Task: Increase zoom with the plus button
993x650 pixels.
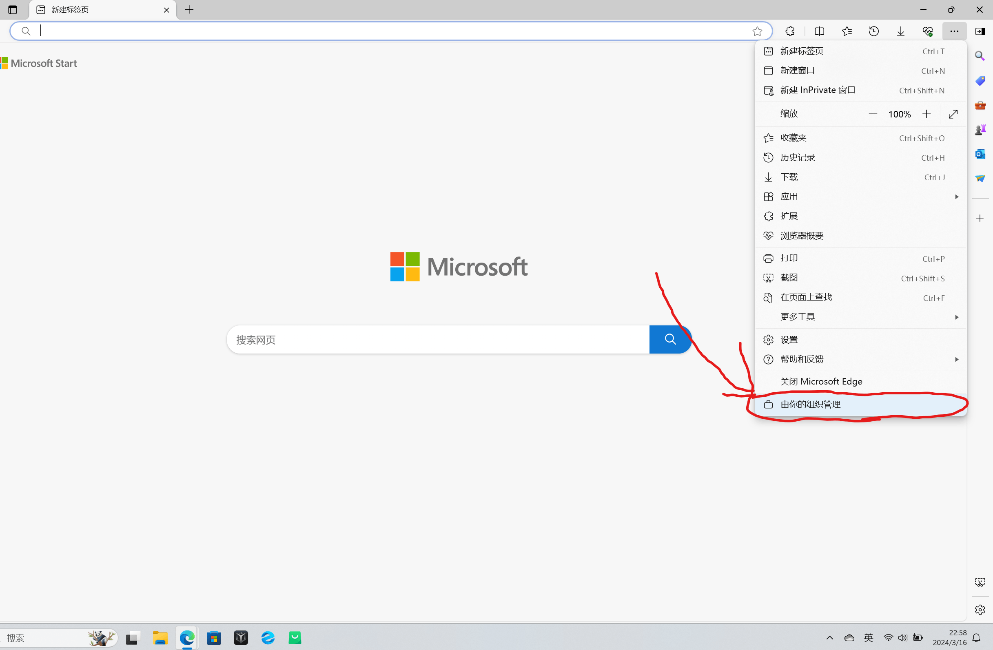Action: pyautogui.click(x=926, y=114)
